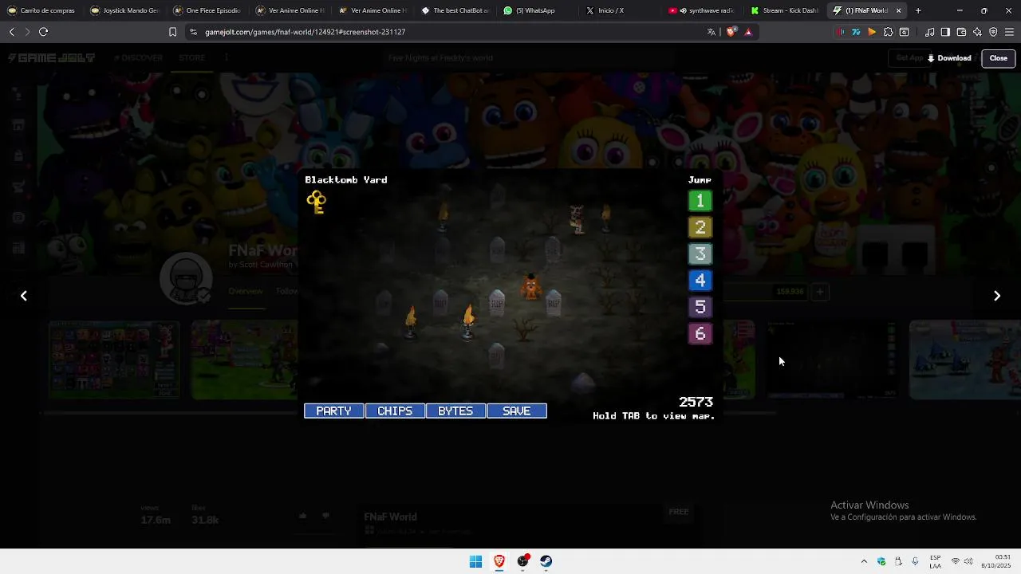Click the golden key icon in game
The image size is (1021, 574).
coord(317,202)
